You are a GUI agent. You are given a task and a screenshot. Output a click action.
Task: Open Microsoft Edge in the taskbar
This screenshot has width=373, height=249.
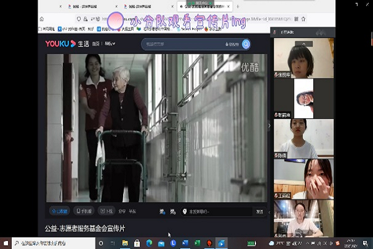tap(149, 243)
